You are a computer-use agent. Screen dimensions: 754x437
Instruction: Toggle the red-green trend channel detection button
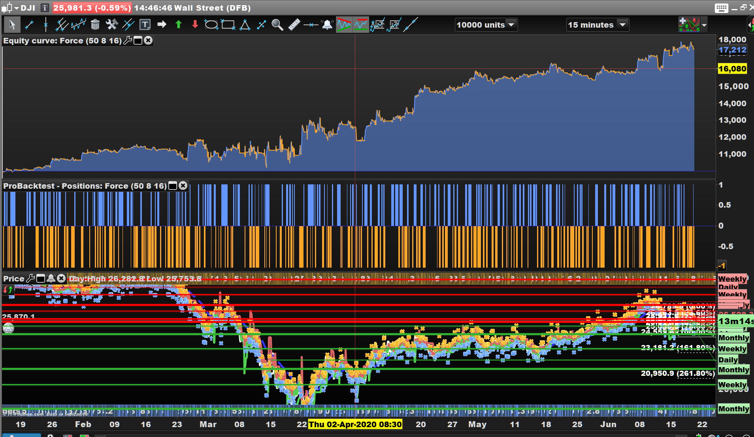coord(344,25)
